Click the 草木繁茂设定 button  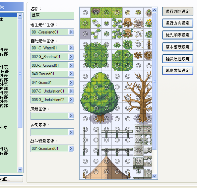pyautogui.click(x=177, y=47)
